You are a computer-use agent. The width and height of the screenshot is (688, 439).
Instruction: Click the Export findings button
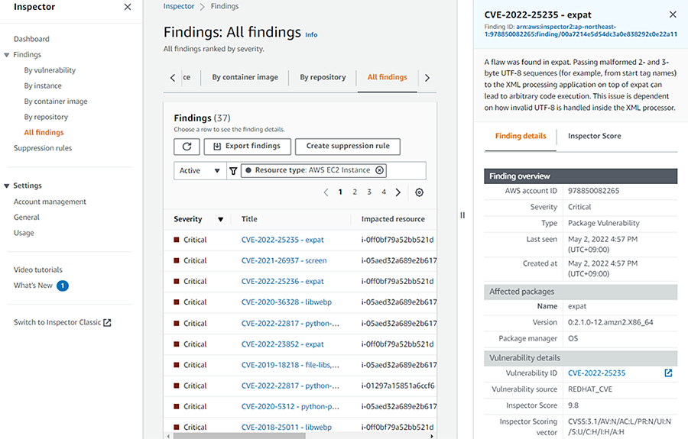(248, 147)
